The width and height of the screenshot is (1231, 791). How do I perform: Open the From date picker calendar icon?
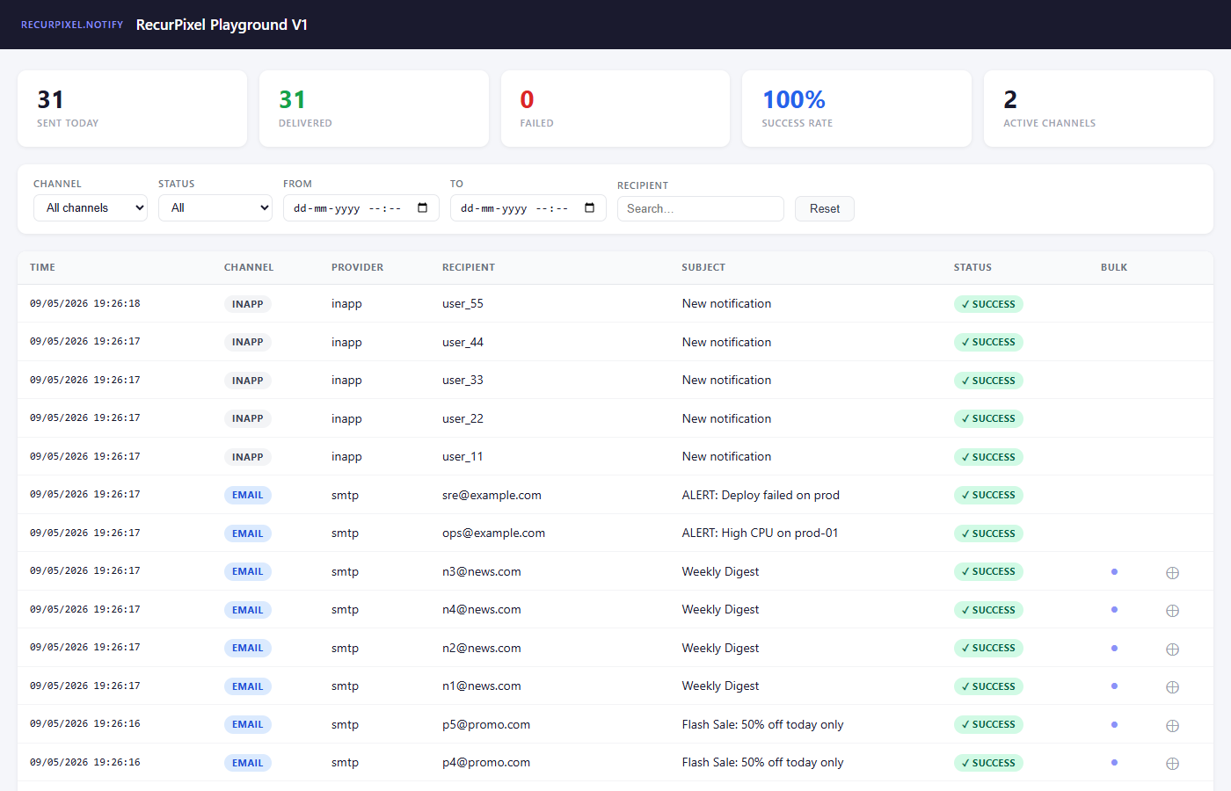[422, 208]
